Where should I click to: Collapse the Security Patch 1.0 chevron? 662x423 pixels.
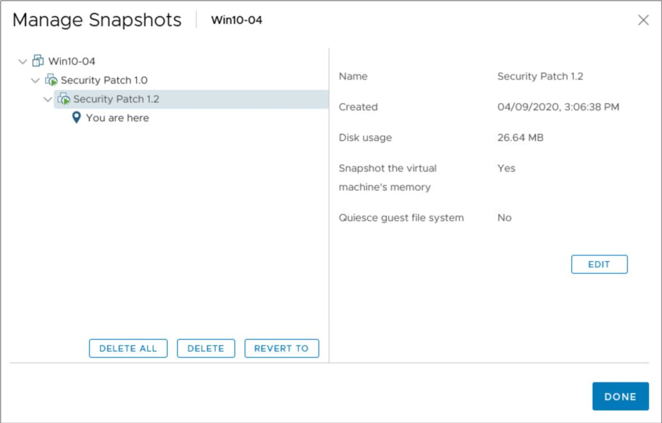[x=35, y=80]
